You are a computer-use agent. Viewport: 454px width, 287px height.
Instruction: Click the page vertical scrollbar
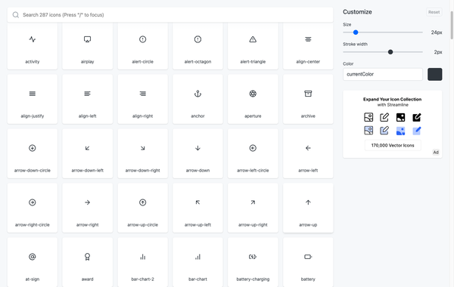(x=452, y=26)
